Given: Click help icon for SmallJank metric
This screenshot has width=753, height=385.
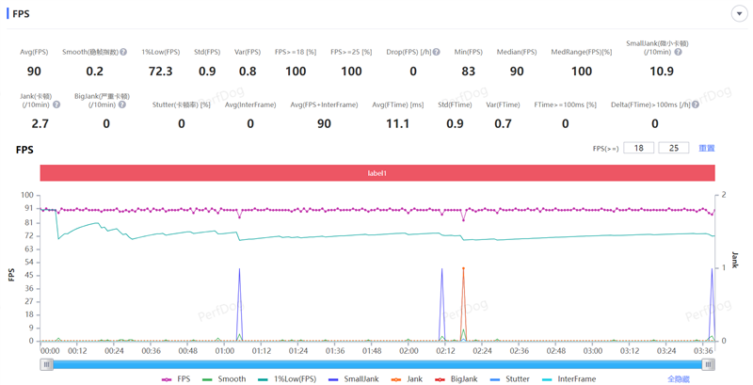Looking at the screenshot, I should pyautogui.click(x=678, y=52).
